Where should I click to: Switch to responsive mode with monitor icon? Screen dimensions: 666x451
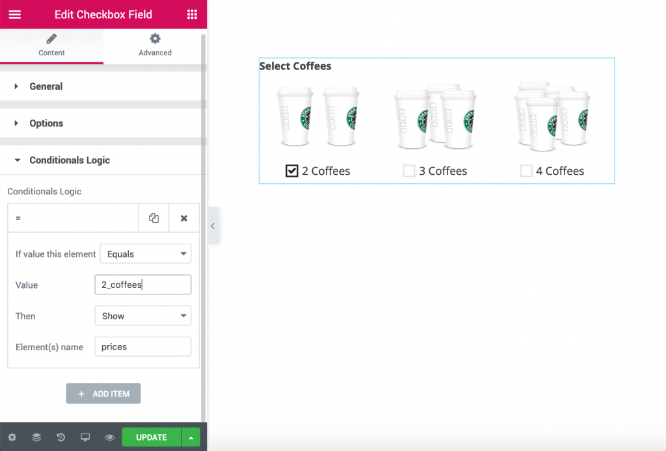click(85, 437)
